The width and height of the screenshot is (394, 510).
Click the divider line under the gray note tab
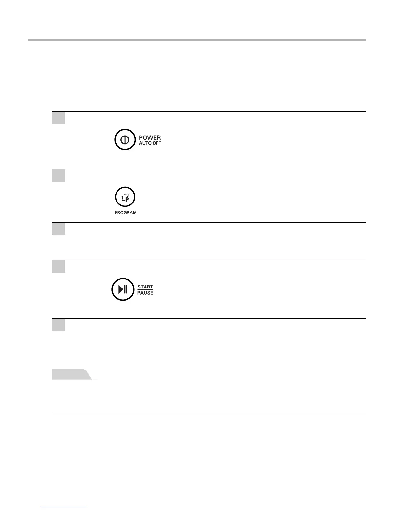pyautogui.click(x=209, y=380)
